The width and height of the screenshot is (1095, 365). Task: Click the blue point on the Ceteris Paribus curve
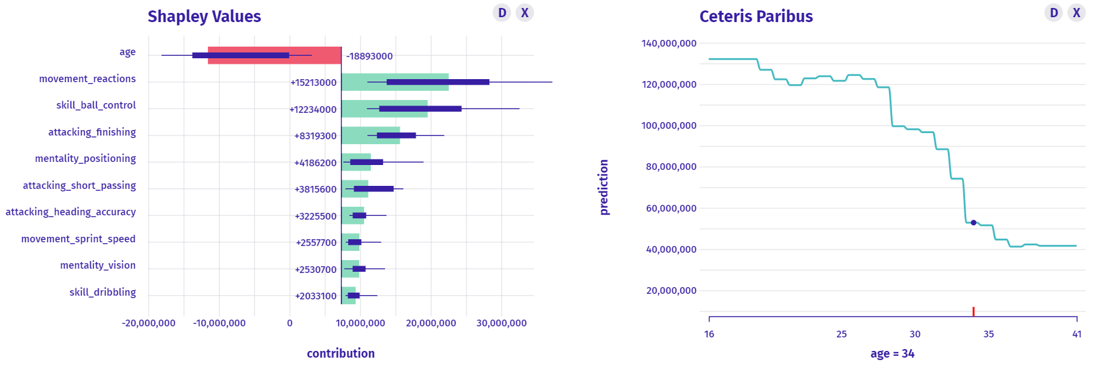(x=974, y=223)
